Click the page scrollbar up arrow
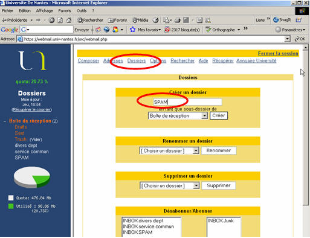Screen dimensions: 310x238 306,48
